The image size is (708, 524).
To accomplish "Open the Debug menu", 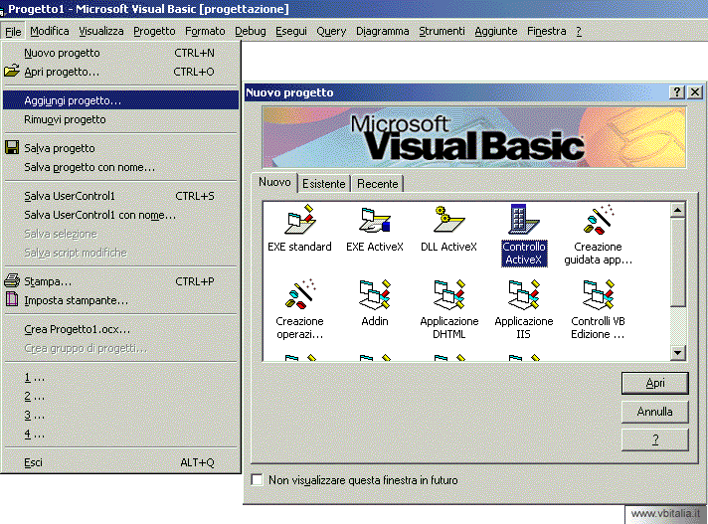I will click(251, 31).
